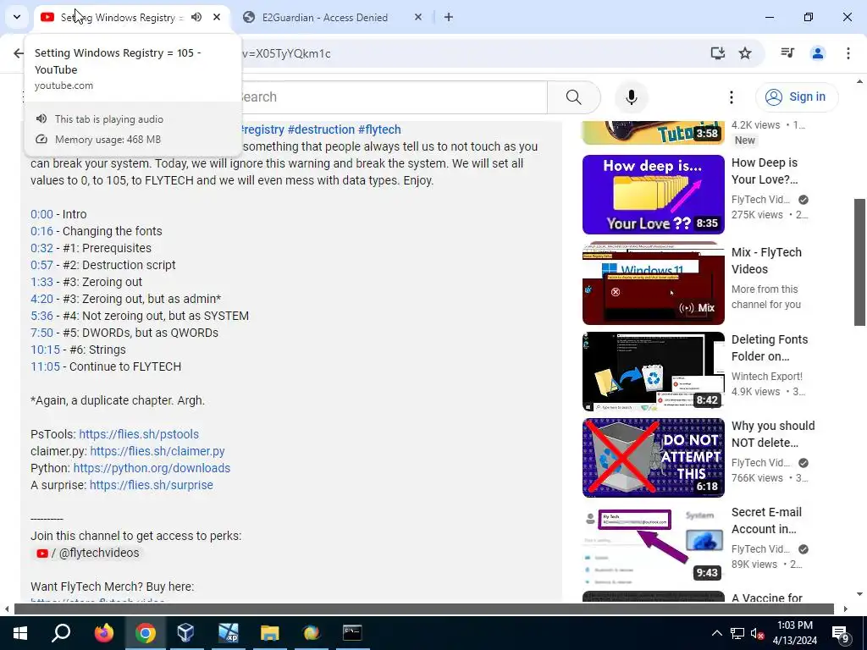Jump to 11:05 Continue to FLYTECH

click(x=46, y=366)
